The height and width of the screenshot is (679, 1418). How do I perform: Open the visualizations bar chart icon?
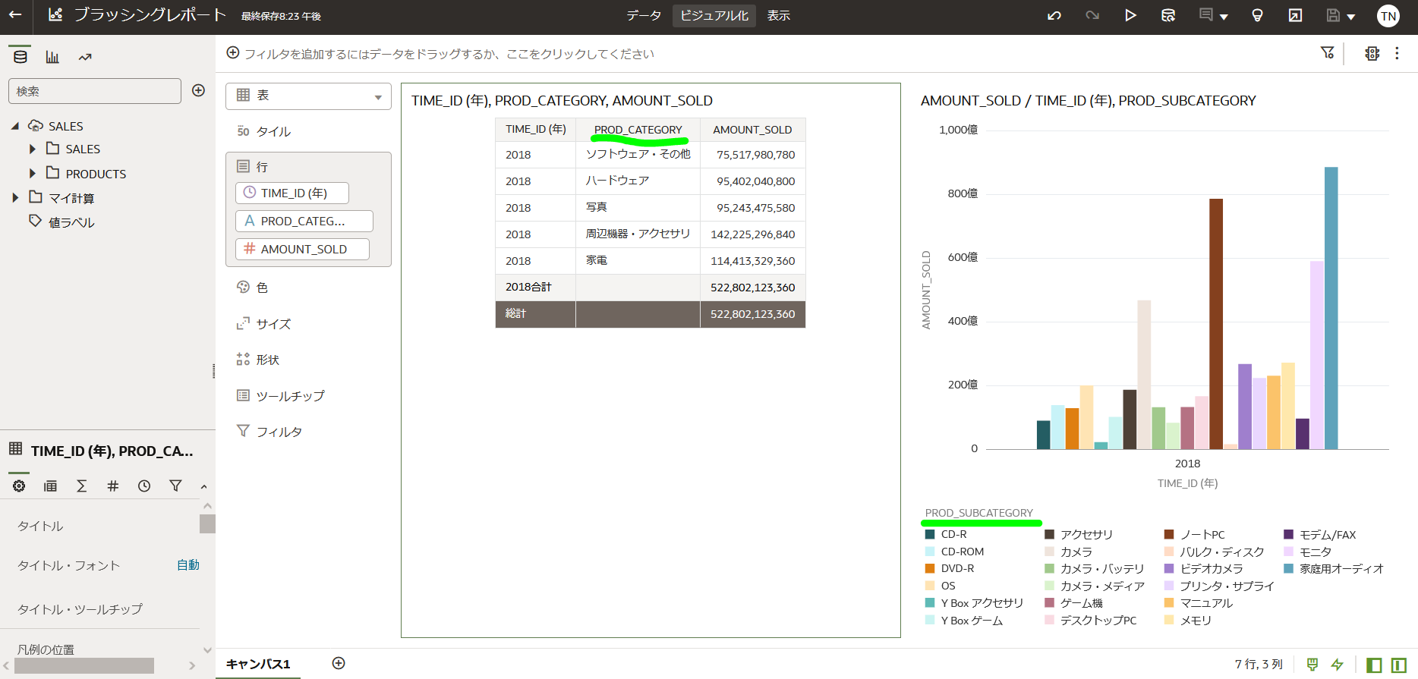click(x=52, y=57)
